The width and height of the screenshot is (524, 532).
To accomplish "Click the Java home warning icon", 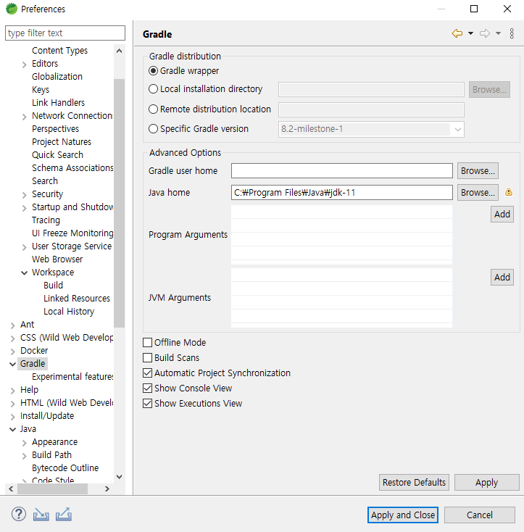I will (508, 192).
